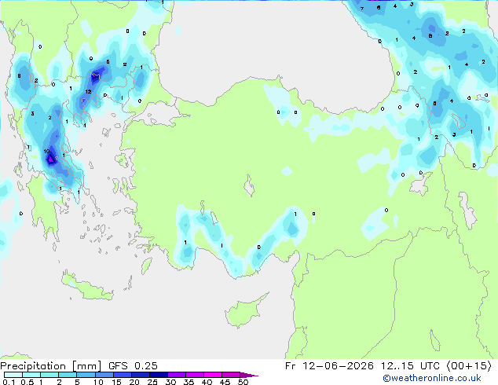The height and width of the screenshot is (385, 498).
Task: Click the "7" value on the map's top edge
Action: pyautogui.click(x=362, y=9)
